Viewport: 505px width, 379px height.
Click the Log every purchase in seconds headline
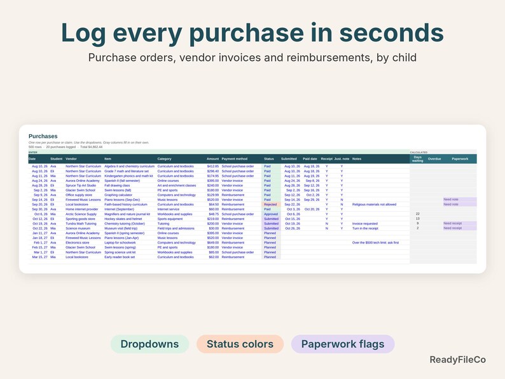253,33
